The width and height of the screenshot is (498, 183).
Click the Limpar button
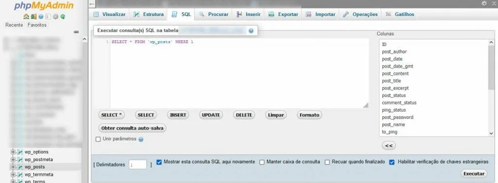click(276, 115)
